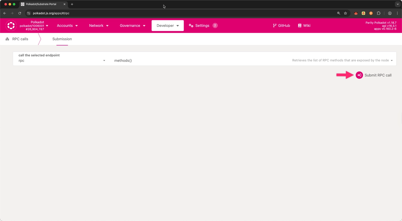
Task: Open the tab search dropdown
Action: point(397,4)
